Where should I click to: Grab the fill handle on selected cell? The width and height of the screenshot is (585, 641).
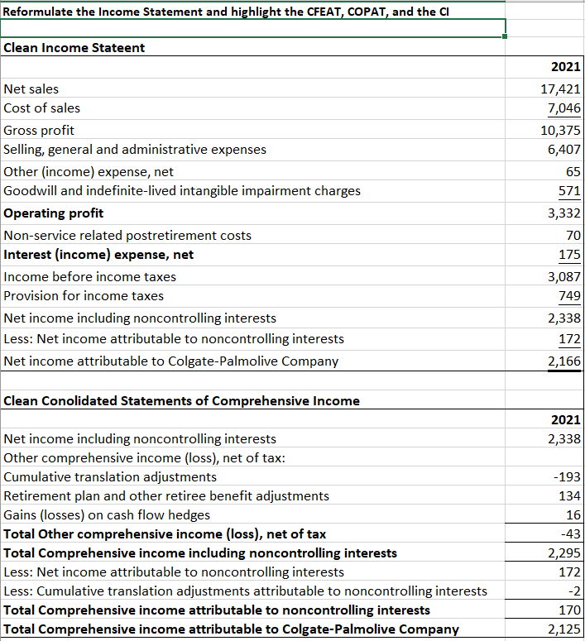pos(505,36)
